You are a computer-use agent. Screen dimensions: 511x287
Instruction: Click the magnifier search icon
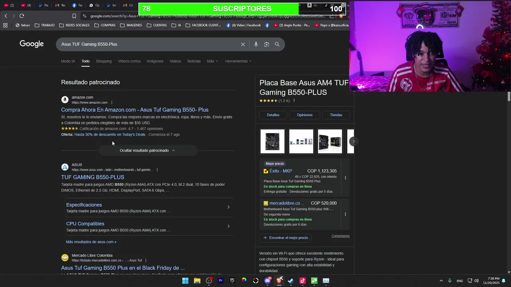tap(277, 44)
